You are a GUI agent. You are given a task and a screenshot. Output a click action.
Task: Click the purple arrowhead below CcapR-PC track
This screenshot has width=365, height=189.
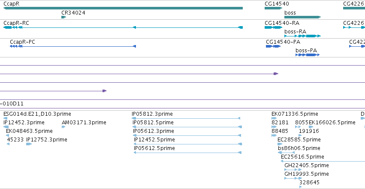click(105, 91)
